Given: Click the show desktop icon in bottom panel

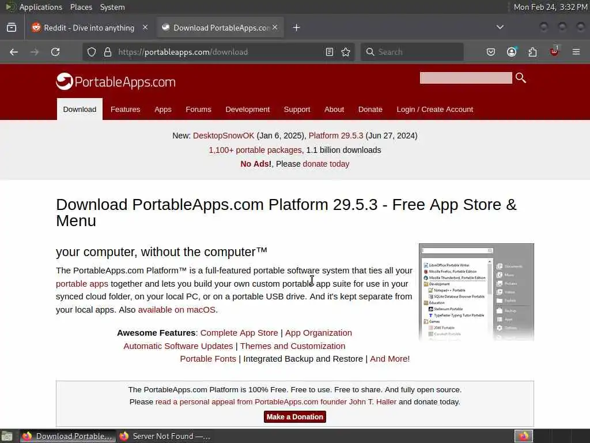Looking at the screenshot, I should (7, 436).
